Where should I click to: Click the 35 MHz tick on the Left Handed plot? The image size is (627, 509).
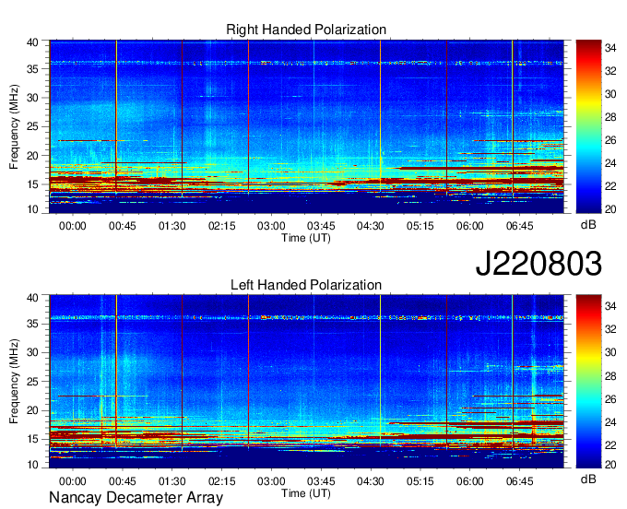pyautogui.click(x=32, y=324)
